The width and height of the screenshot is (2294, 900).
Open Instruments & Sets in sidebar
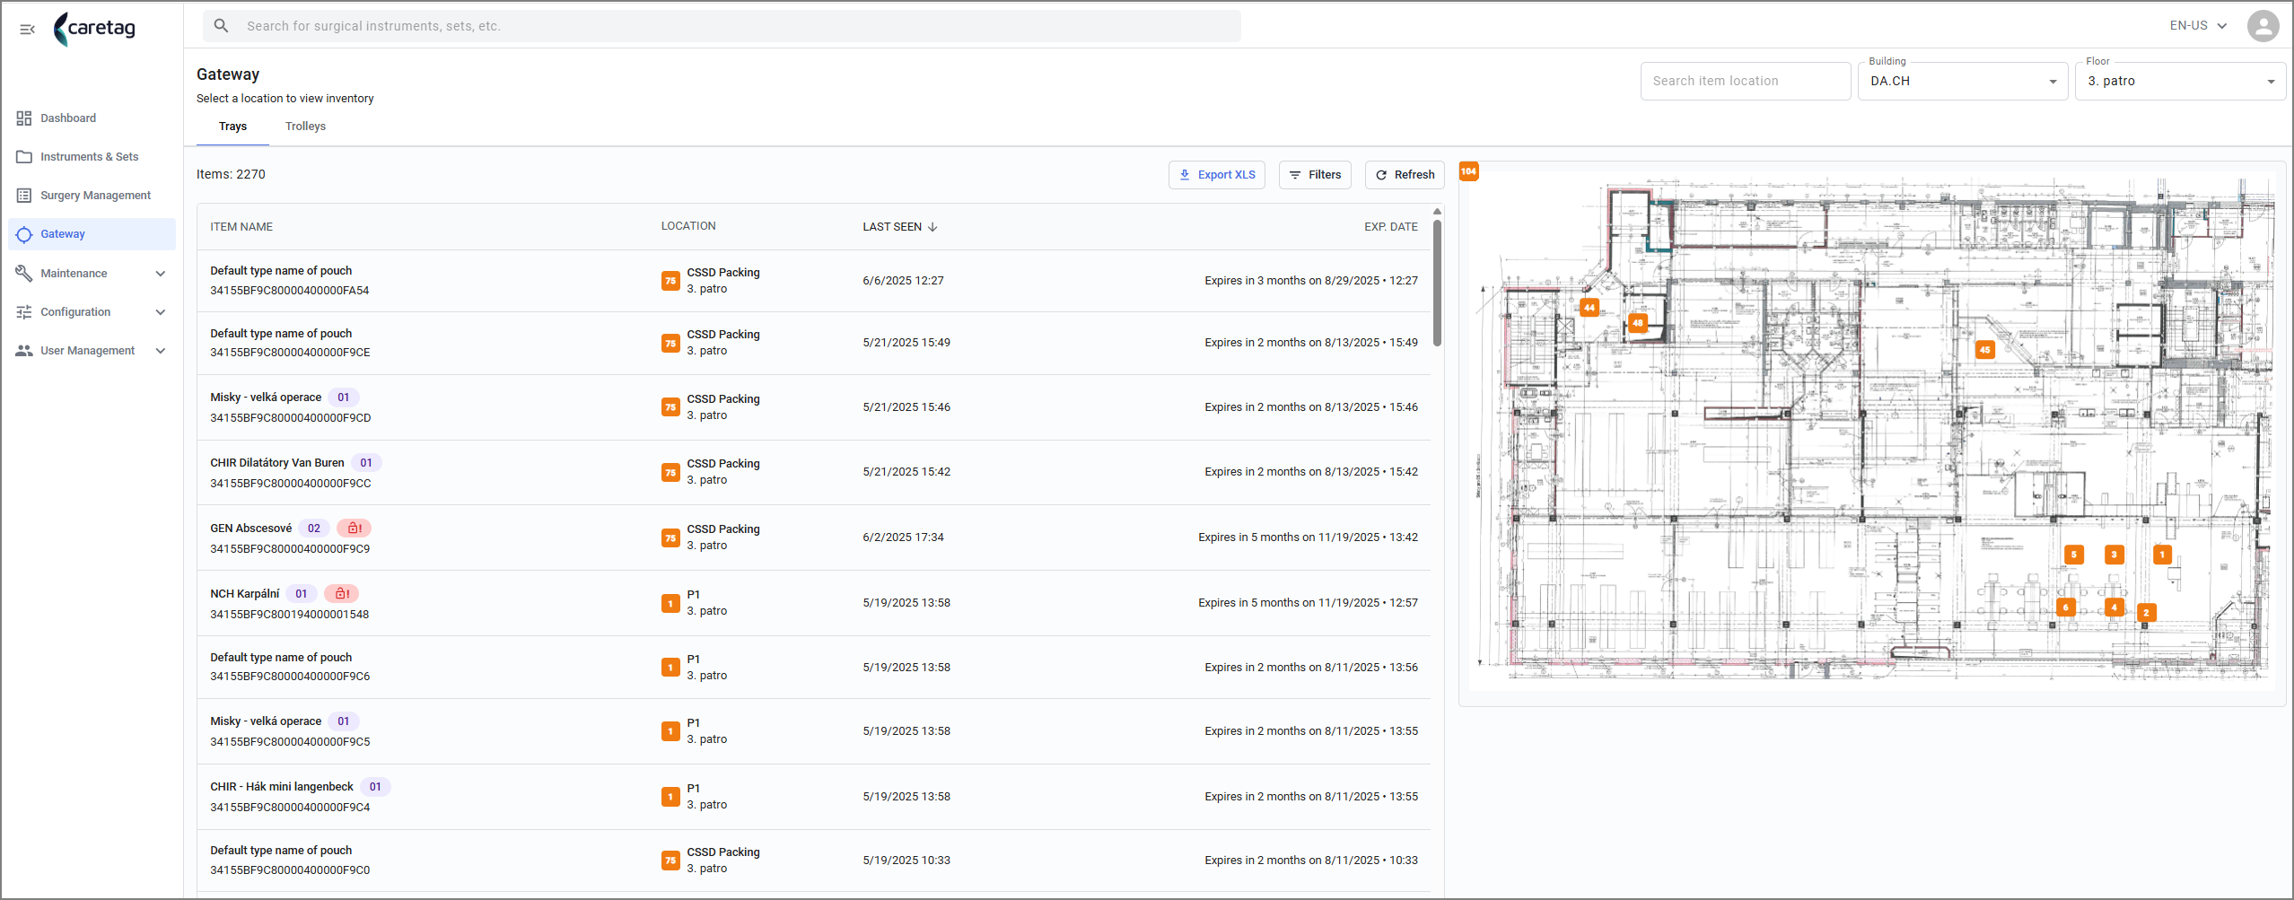91,157
